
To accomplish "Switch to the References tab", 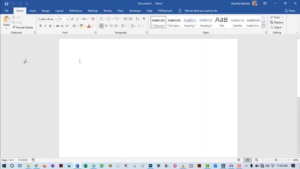I will (x=75, y=11).
